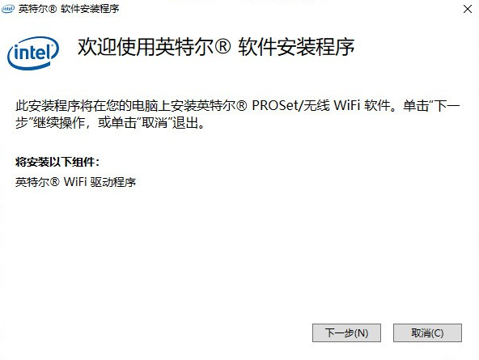This screenshot has height=360, width=479.
Task: Select the 英特尔® WiFi 驱动程序 component line
Action: (x=75, y=182)
